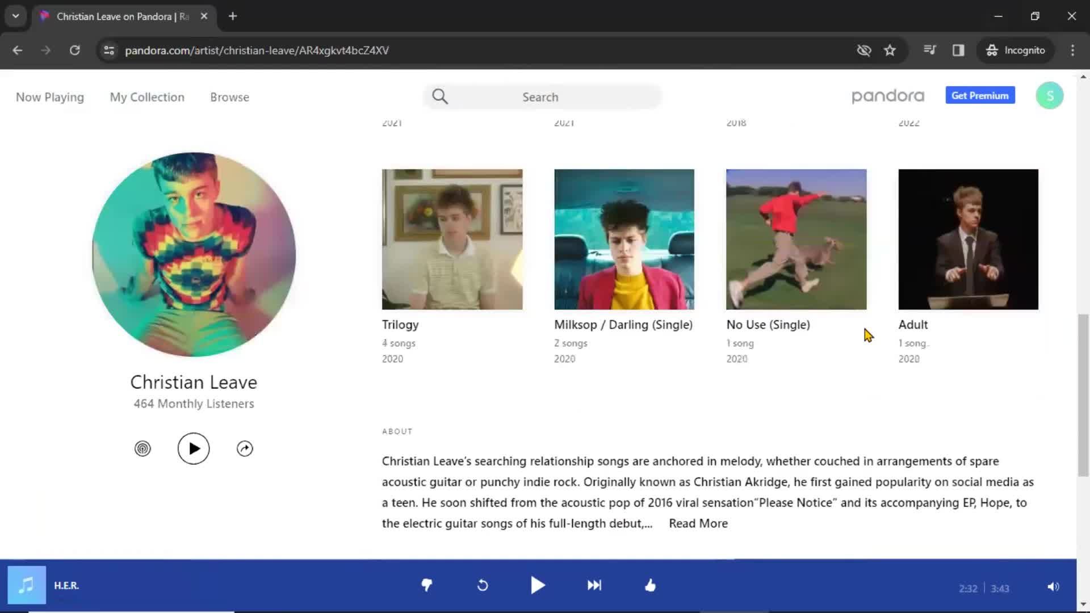Screen dimensions: 1090x613
Task: Focus the Search input field
Action: (x=542, y=97)
